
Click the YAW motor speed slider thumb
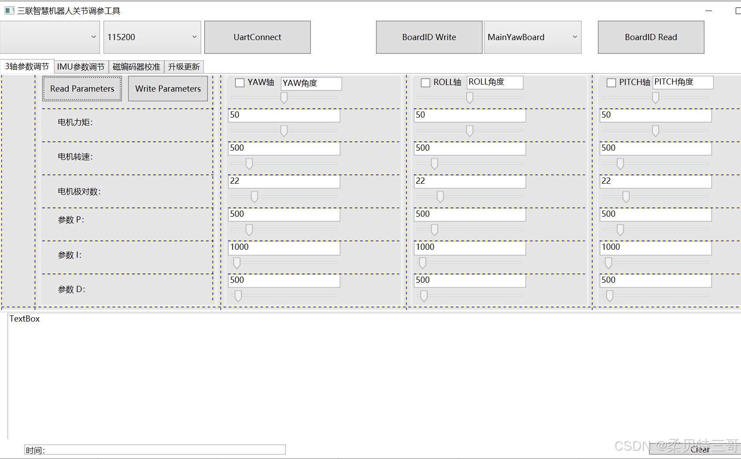pos(249,164)
